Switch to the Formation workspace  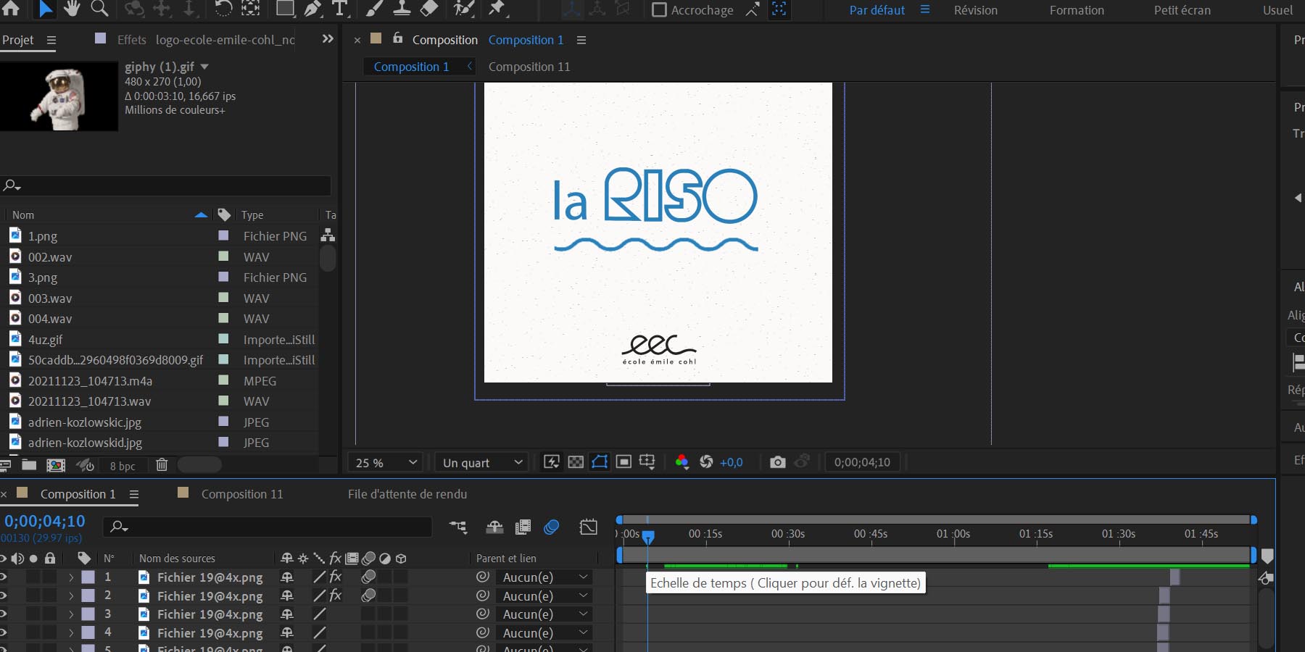pyautogui.click(x=1077, y=10)
